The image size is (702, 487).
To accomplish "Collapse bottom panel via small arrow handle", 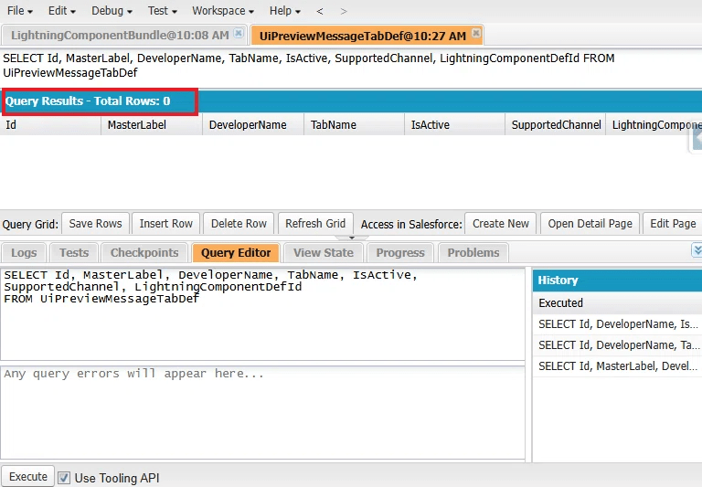I will [351, 238].
